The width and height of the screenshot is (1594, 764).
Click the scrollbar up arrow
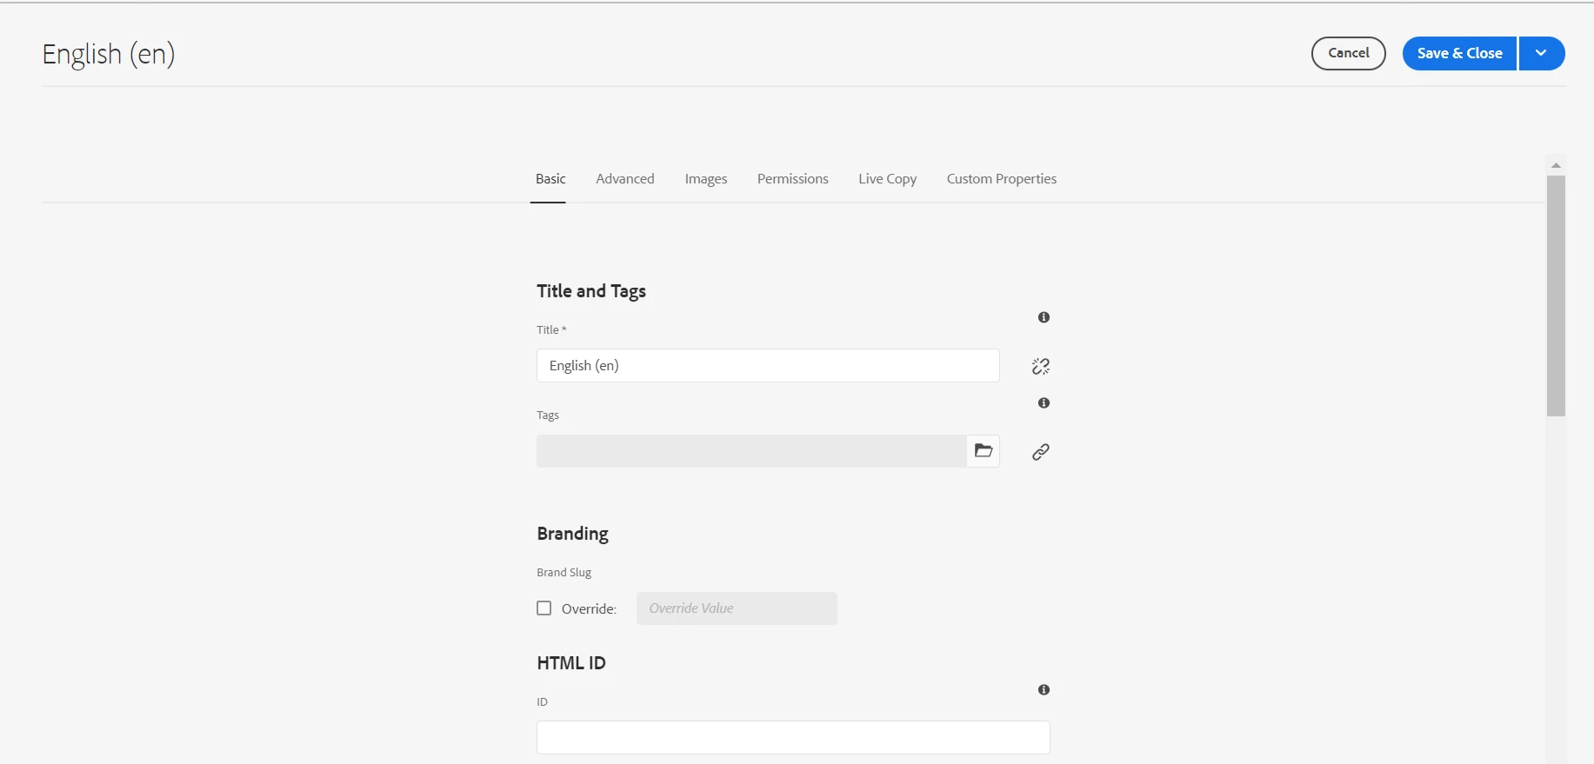[x=1556, y=164]
